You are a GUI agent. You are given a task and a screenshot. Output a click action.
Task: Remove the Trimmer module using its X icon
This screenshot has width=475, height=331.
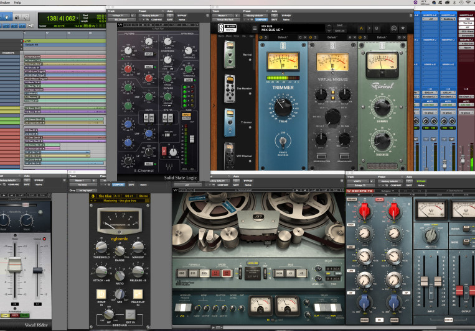(x=305, y=37)
